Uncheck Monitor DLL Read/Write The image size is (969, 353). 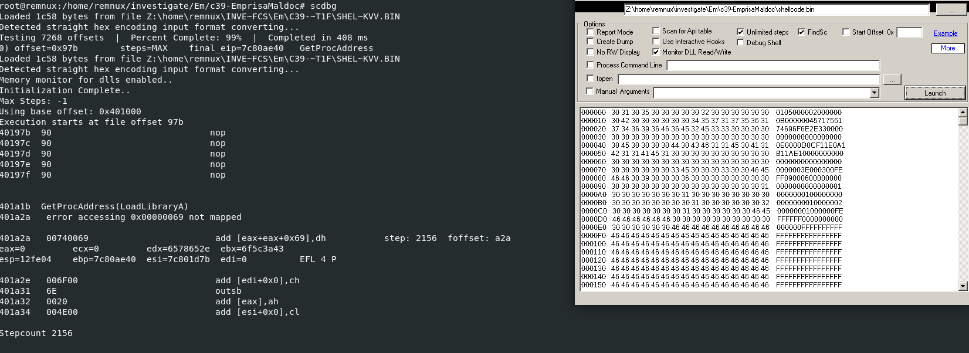click(x=656, y=52)
